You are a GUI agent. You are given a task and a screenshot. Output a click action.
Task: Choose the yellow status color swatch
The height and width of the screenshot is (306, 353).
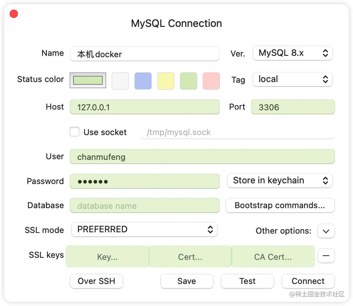[x=166, y=81]
